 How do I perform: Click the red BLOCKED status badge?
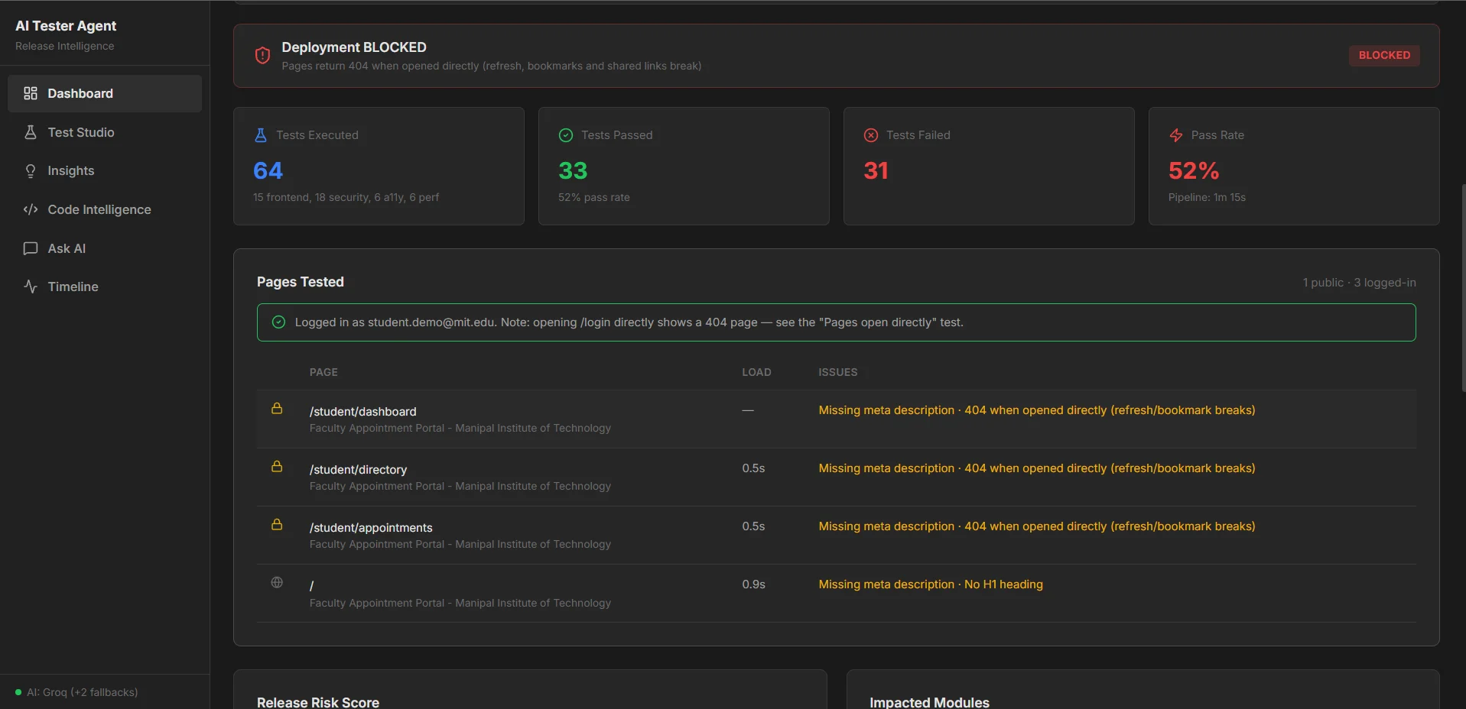coord(1384,55)
